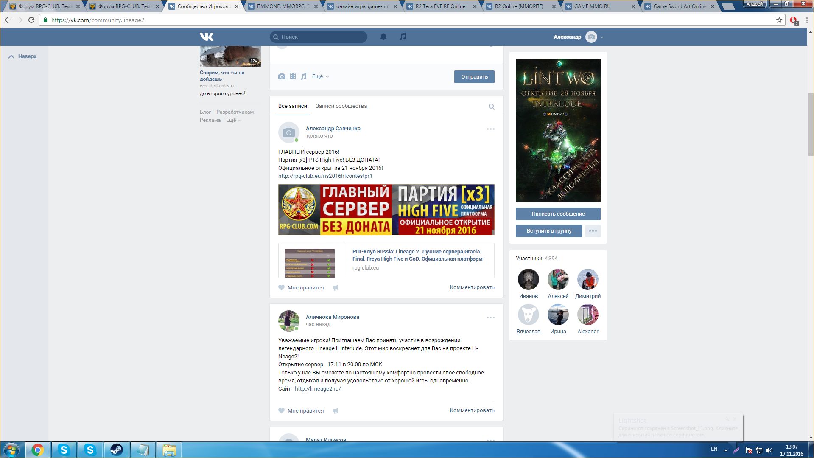
Task: Open member Иванов avatar
Action: pos(528,279)
